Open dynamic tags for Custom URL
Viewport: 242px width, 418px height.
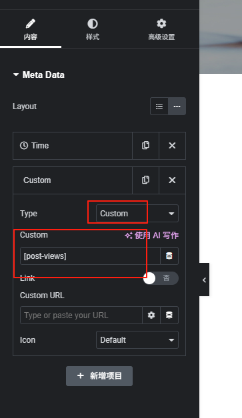tap(169, 315)
